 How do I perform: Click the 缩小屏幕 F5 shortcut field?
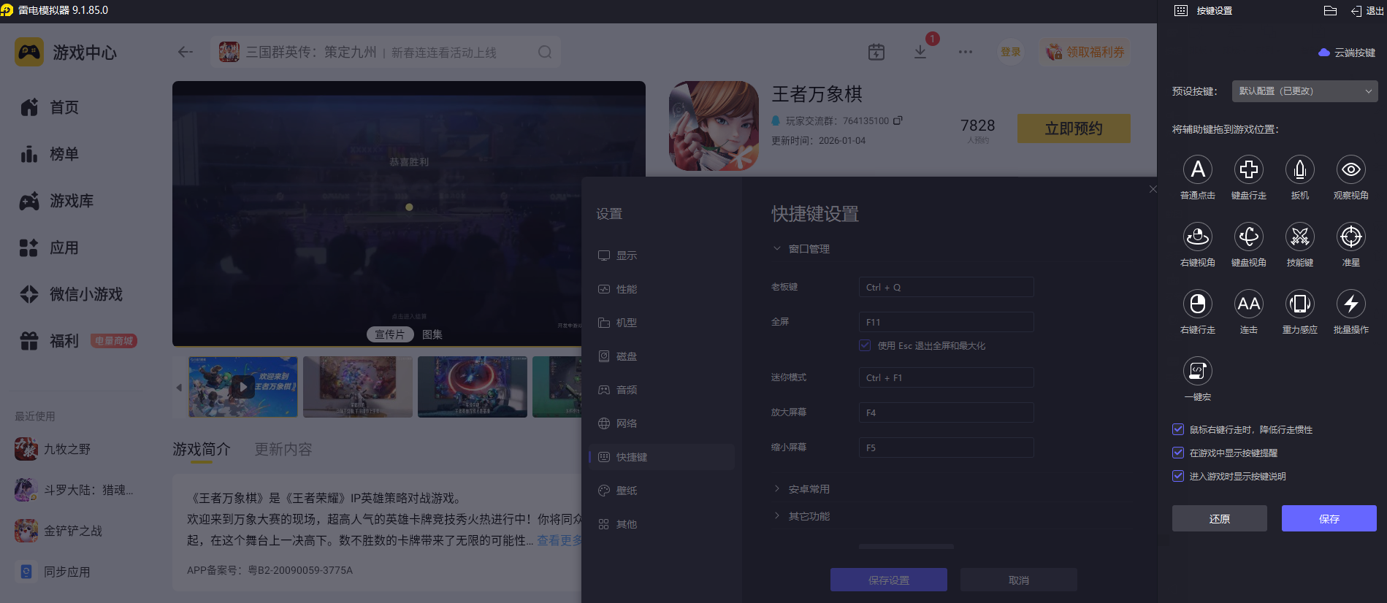tap(946, 448)
